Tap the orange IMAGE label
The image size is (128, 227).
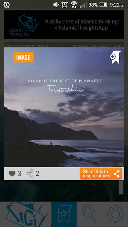click(23, 57)
